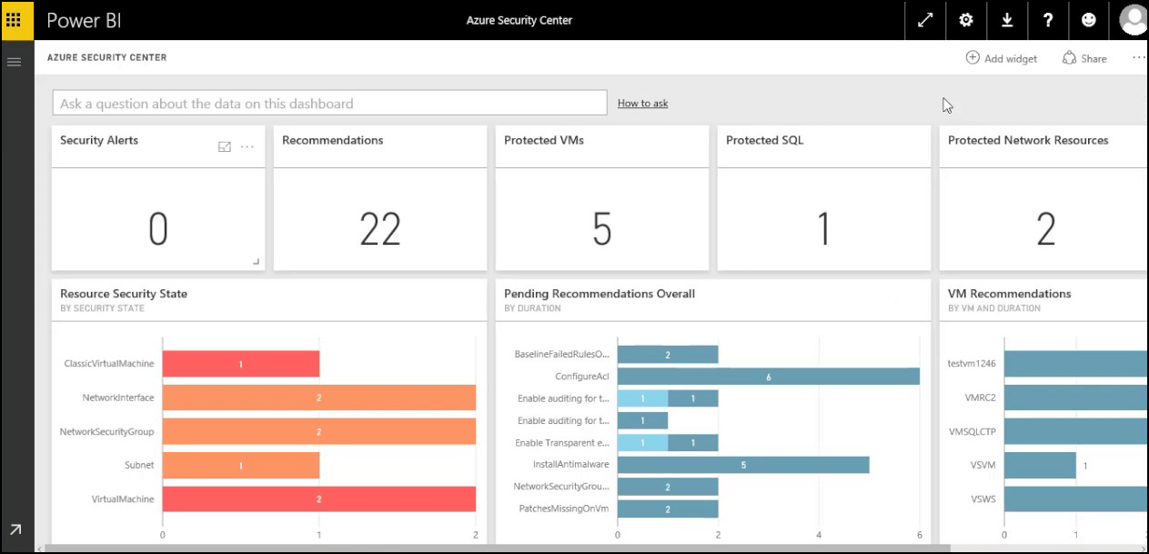The image size is (1149, 554).
Task: Click the horizontal scrollbar at the bottom
Action: point(497,549)
